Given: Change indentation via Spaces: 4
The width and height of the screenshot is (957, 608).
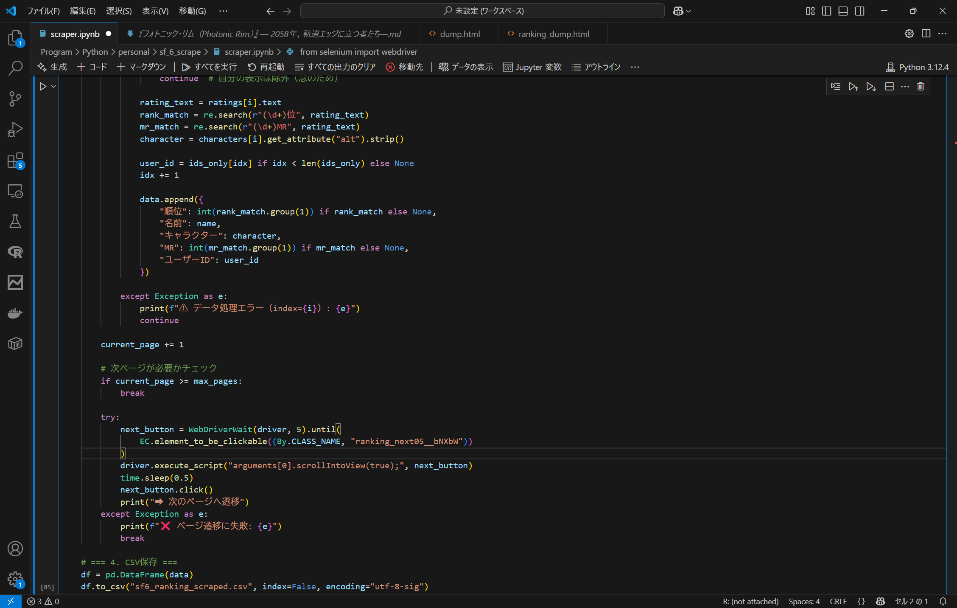Looking at the screenshot, I should 804,601.
